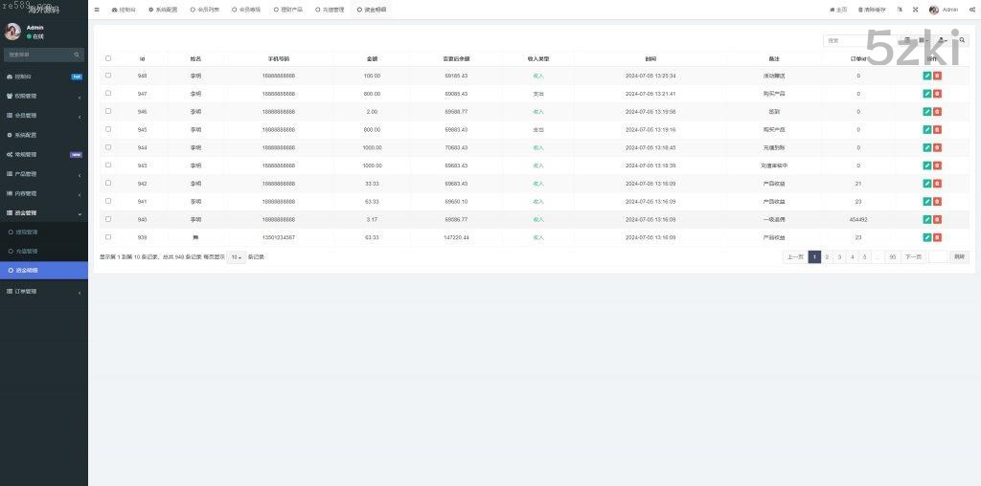Viewport: 981px width, 486px height.
Task: Click the 清除缓存 link in top bar
Action: click(872, 10)
